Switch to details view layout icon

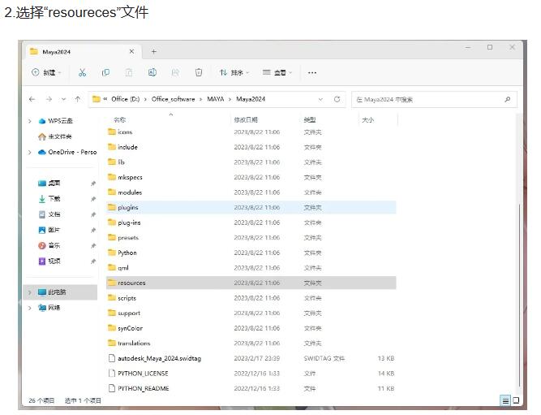click(505, 400)
